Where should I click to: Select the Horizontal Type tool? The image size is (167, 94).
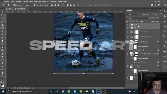tap(2, 63)
